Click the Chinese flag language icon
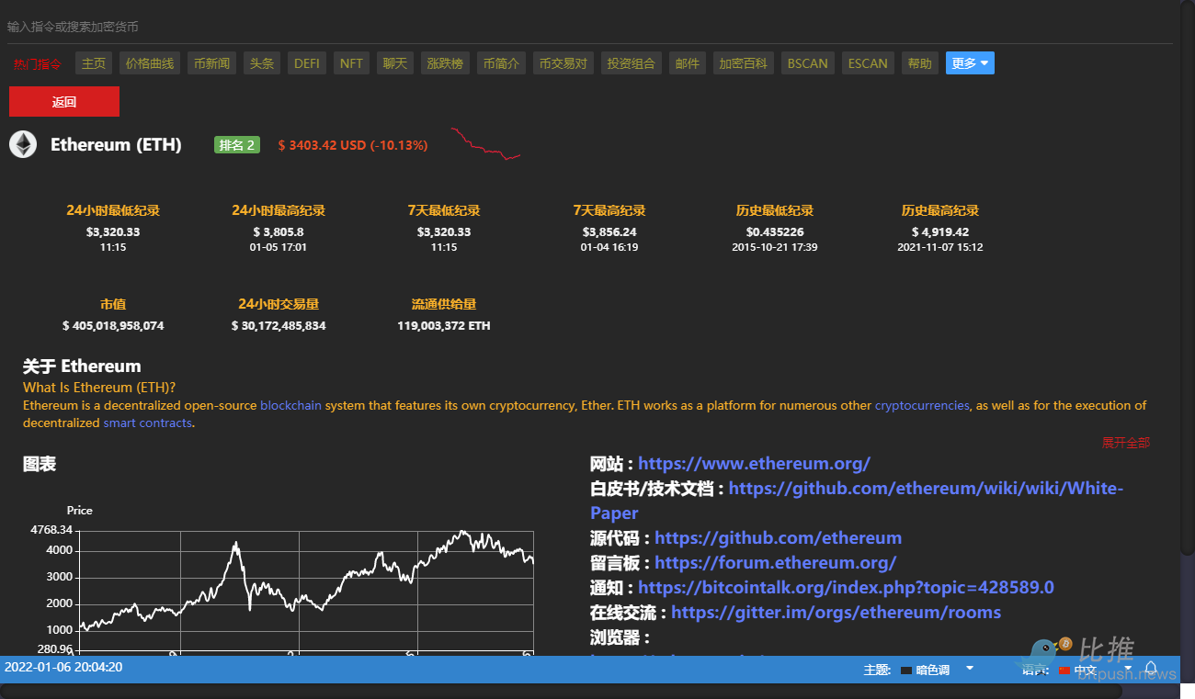Viewport: 1195px width, 699px height. (x=1064, y=671)
